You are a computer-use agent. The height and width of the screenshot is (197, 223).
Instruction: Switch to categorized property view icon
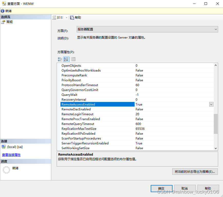(x=60, y=59)
